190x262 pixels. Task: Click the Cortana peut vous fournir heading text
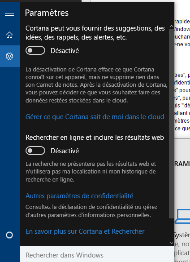(x=95, y=33)
